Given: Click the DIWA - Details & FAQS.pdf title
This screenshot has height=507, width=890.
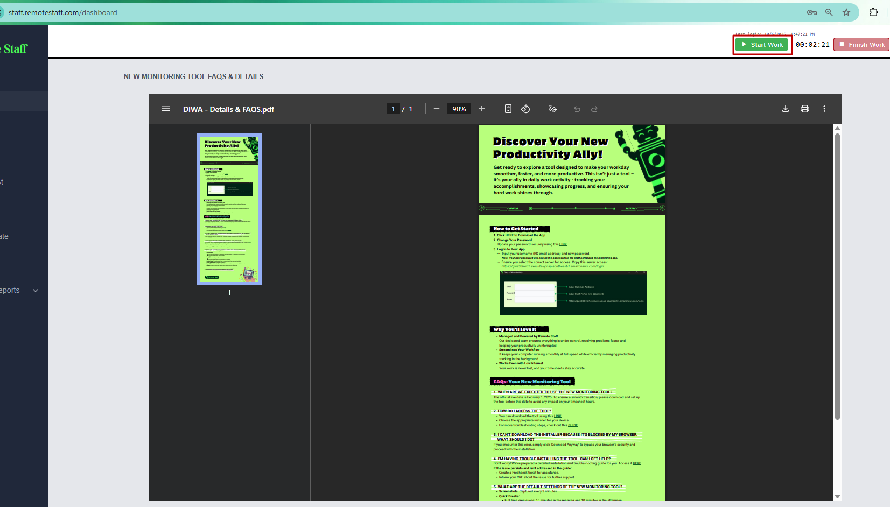Looking at the screenshot, I should click(228, 109).
